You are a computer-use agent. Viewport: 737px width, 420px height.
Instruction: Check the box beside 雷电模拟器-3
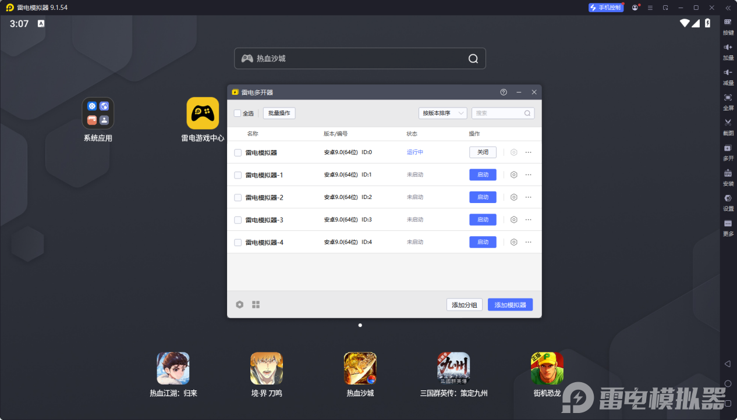(238, 219)
